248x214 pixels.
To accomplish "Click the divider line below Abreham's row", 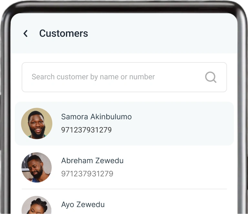I will (124, 189).
